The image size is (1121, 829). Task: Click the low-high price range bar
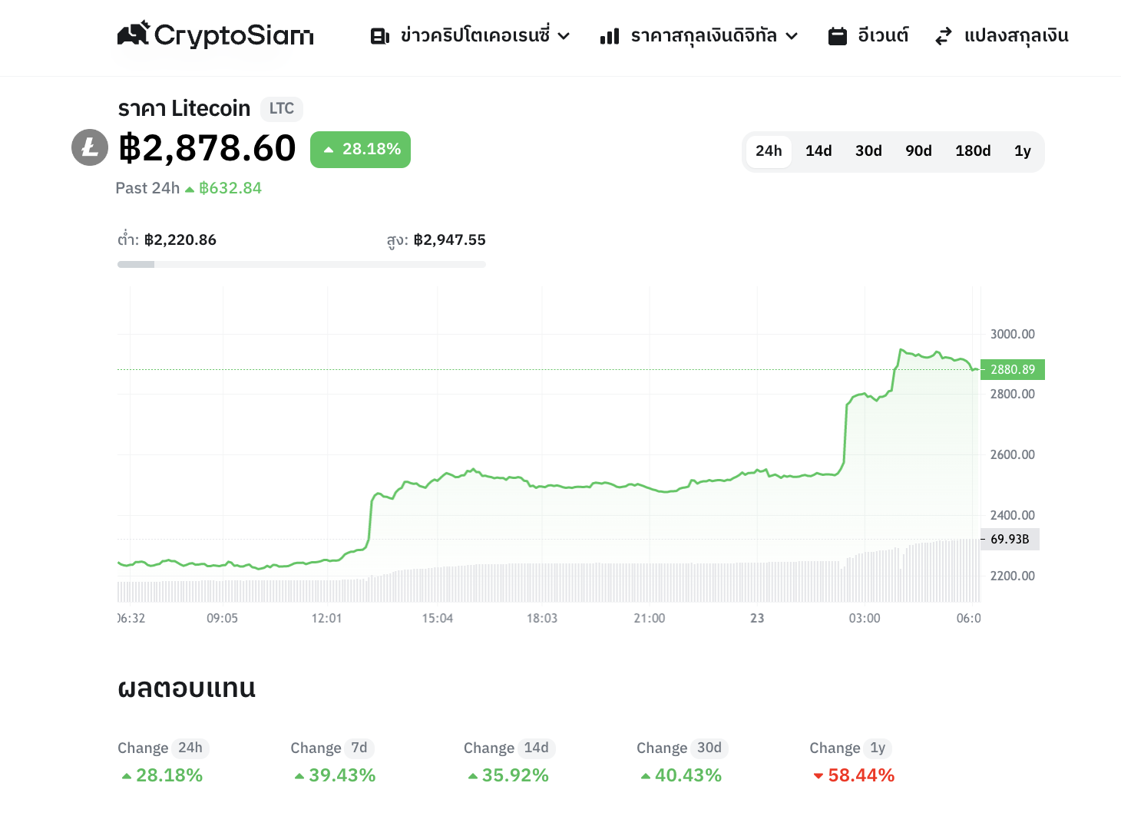tap(302, 264)
